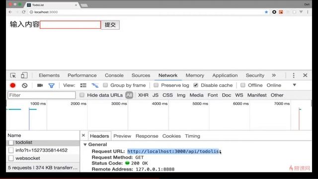Image resolution: width=318 pixels, height=179 pixels.
Task: Filter requests by CSS
Action: 168,95
